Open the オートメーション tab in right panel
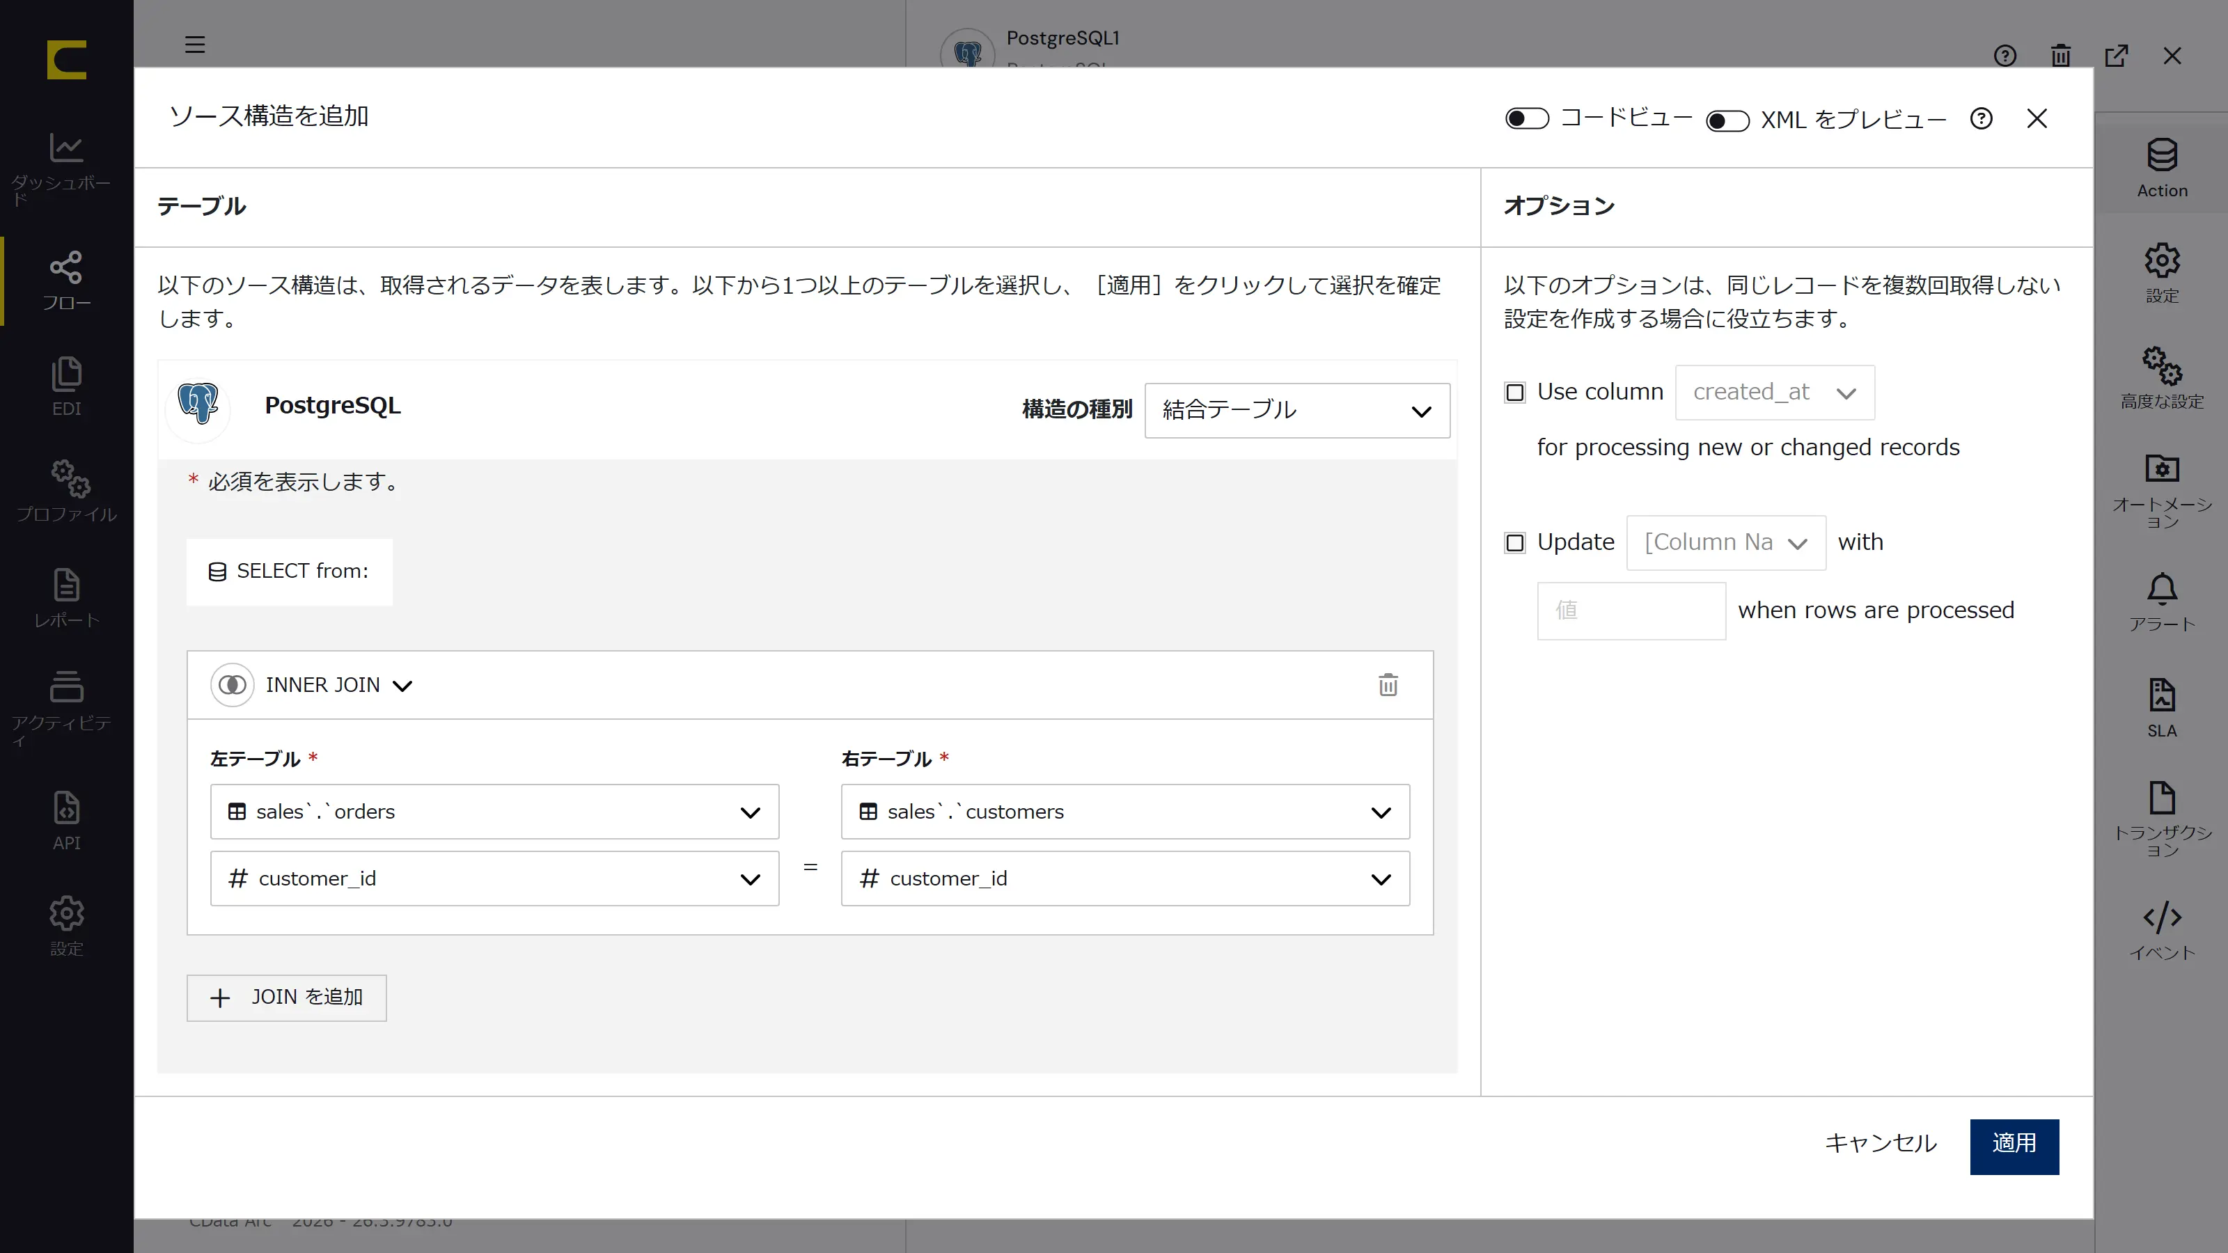This screenshot has height=1253, width=2228. [2163, 489]
